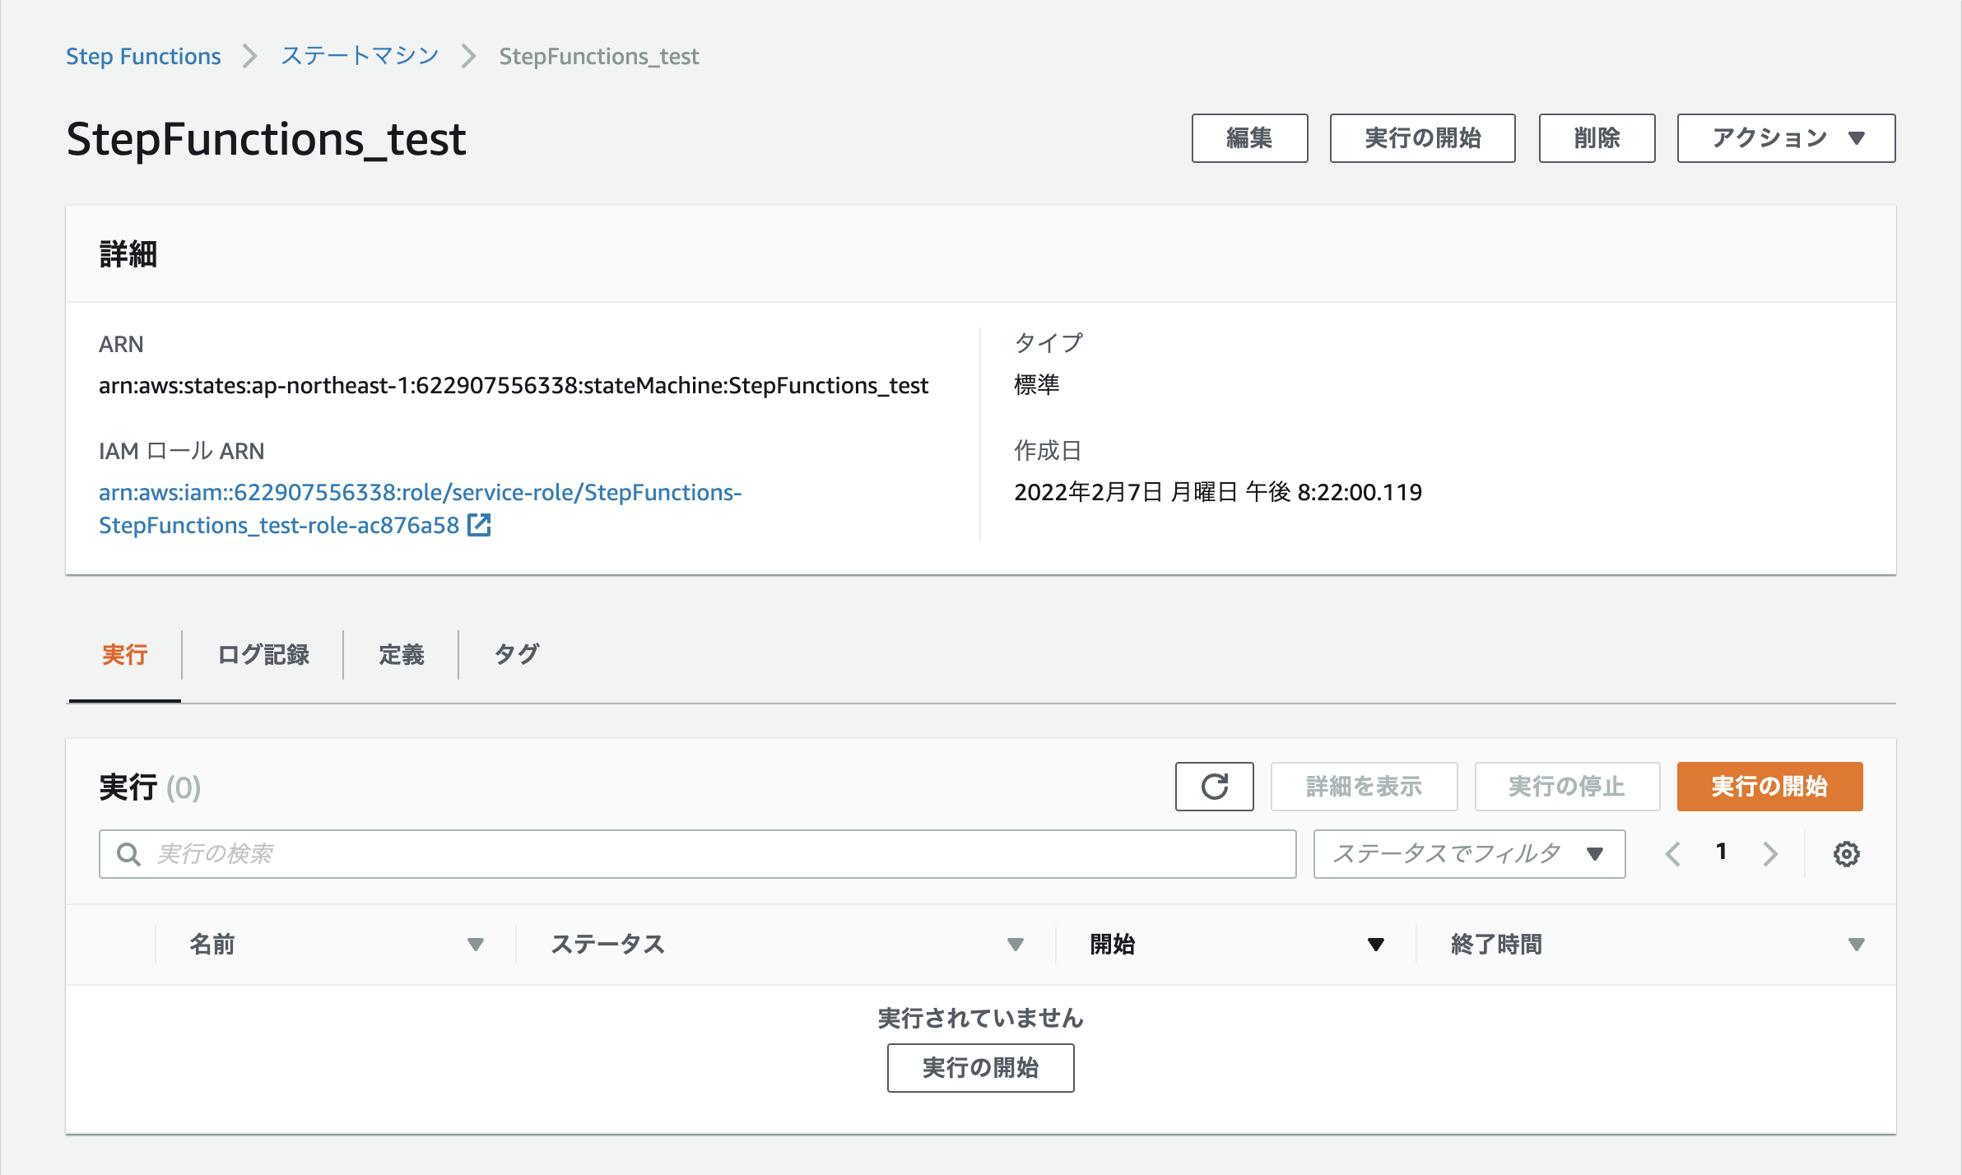Sort by the ステータス column arrow
The image size is (1962, 1175).
tap(1016, 945)
